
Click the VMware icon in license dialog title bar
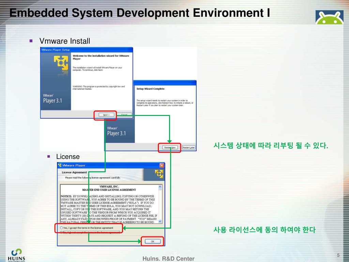tap(60, 165)
